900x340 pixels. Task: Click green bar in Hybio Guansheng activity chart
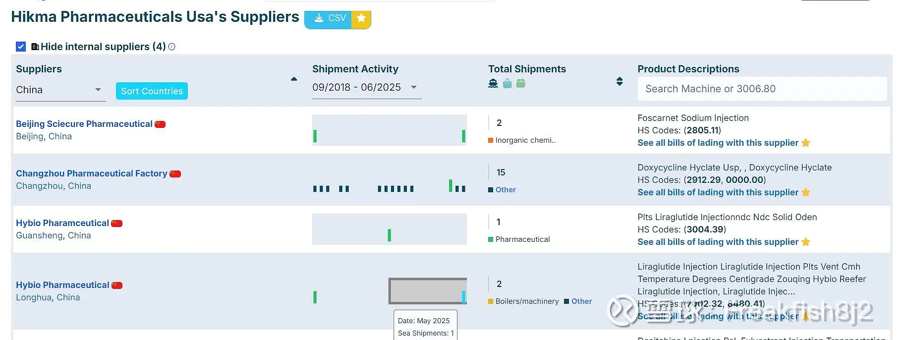(390, 235)
